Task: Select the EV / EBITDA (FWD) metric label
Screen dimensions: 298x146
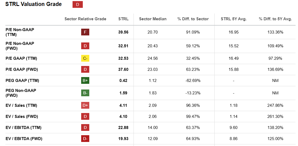Action: [24, 139]
